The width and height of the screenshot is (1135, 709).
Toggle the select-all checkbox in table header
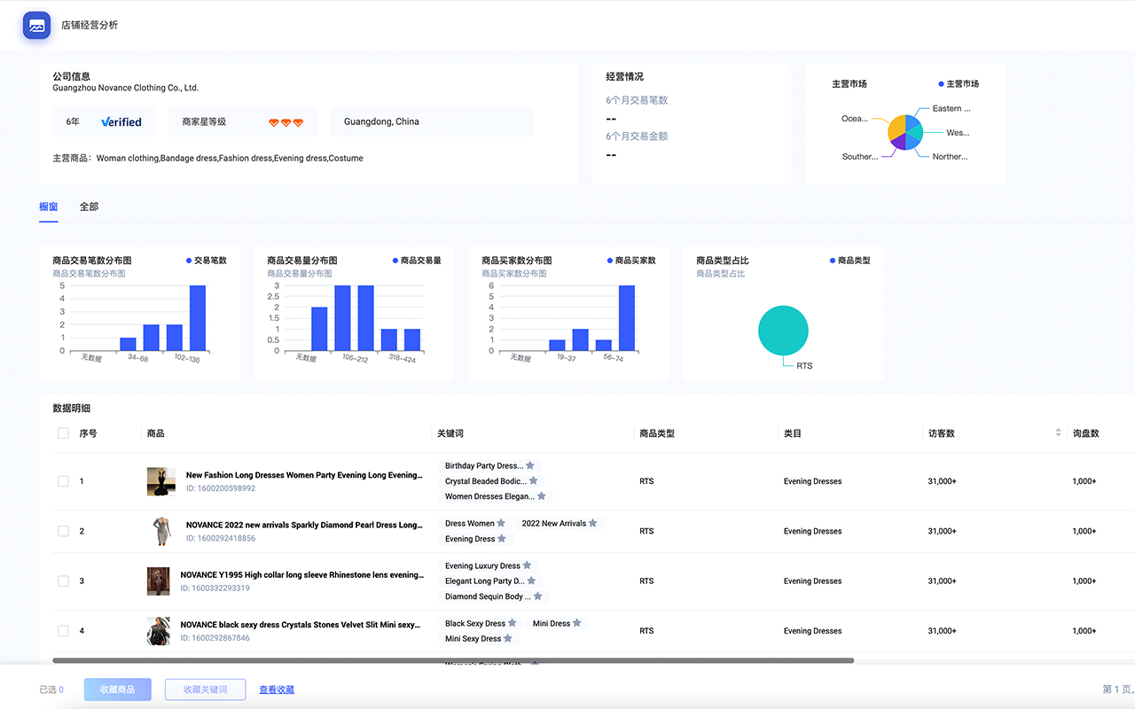click(63, 433)
